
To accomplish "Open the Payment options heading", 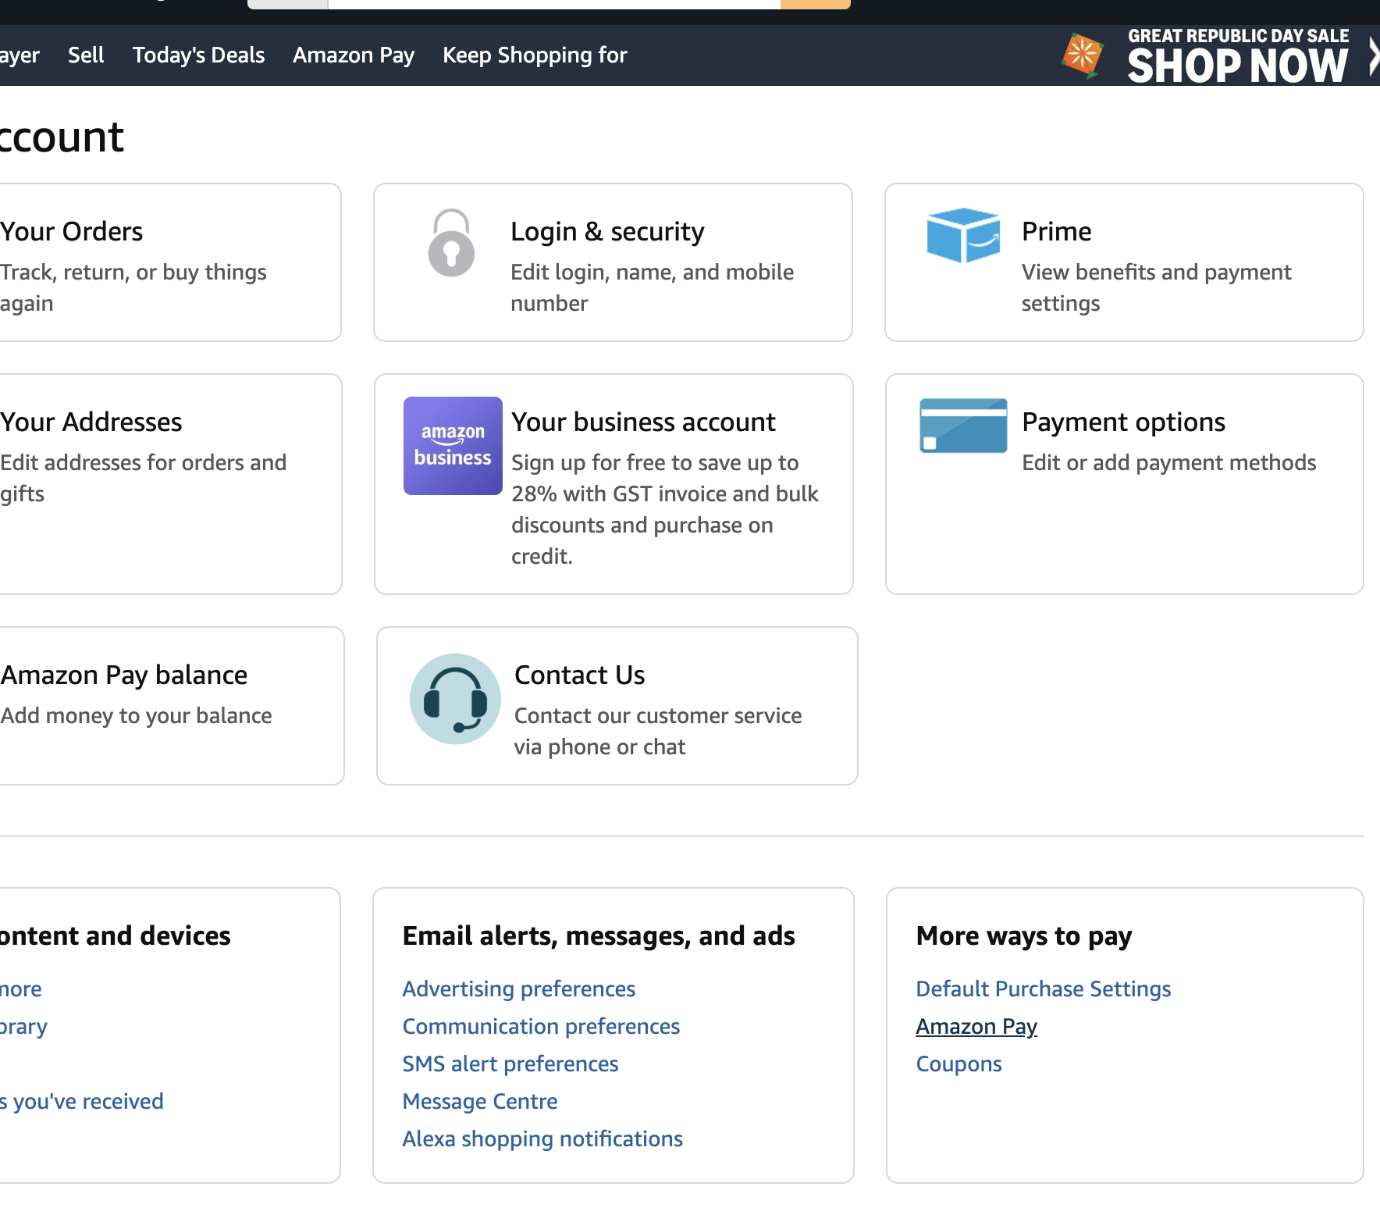I will coord(1123,422).
